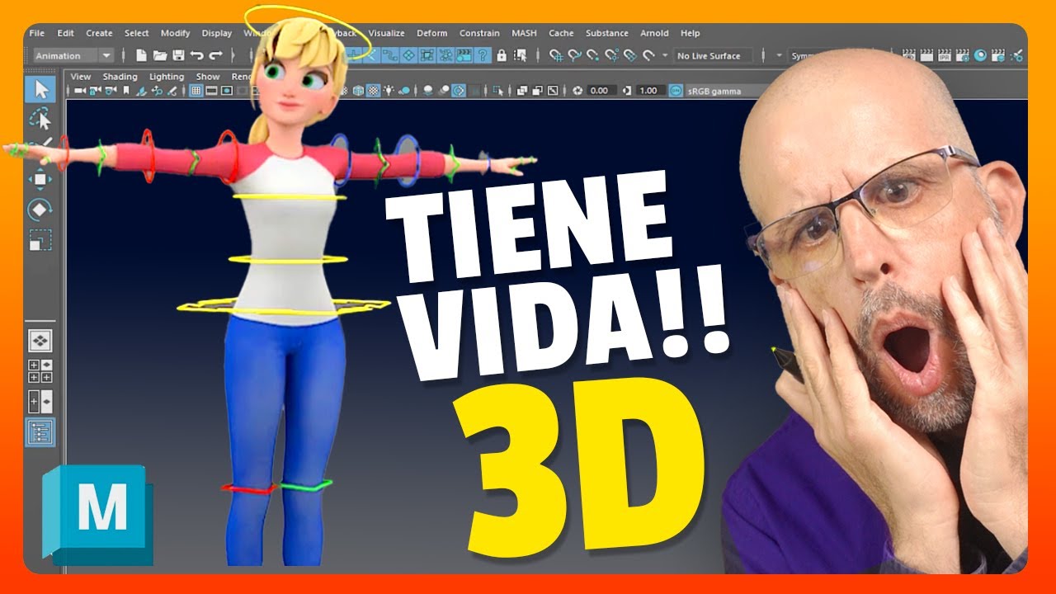Open the sRGB gamma view transform
This screenshot has height=594, width=1056.
click(x=714, y=91)
